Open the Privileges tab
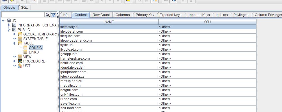Screen dimensions: 282x112 tap(241, 15)
